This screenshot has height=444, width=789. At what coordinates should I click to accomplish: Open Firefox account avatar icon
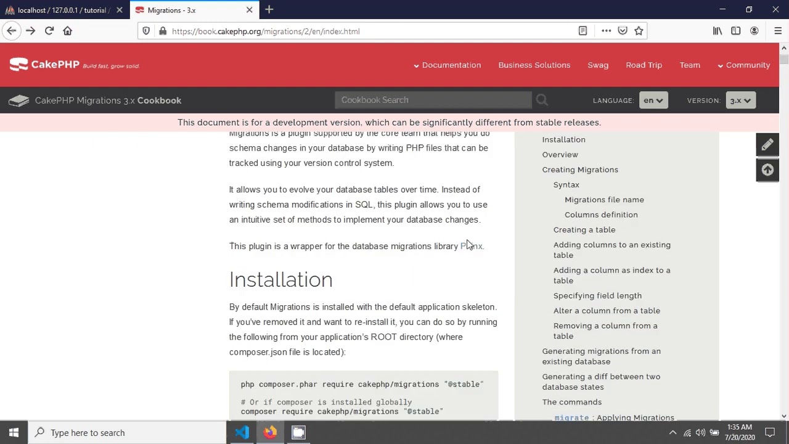(754, 31)
